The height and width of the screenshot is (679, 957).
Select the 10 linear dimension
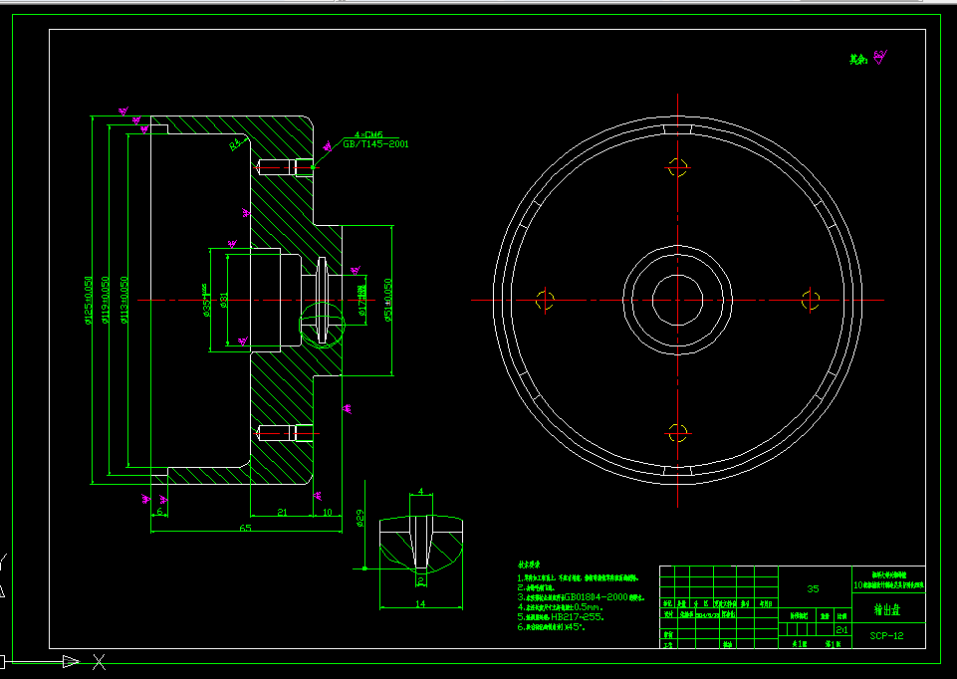tap(328, 512)
